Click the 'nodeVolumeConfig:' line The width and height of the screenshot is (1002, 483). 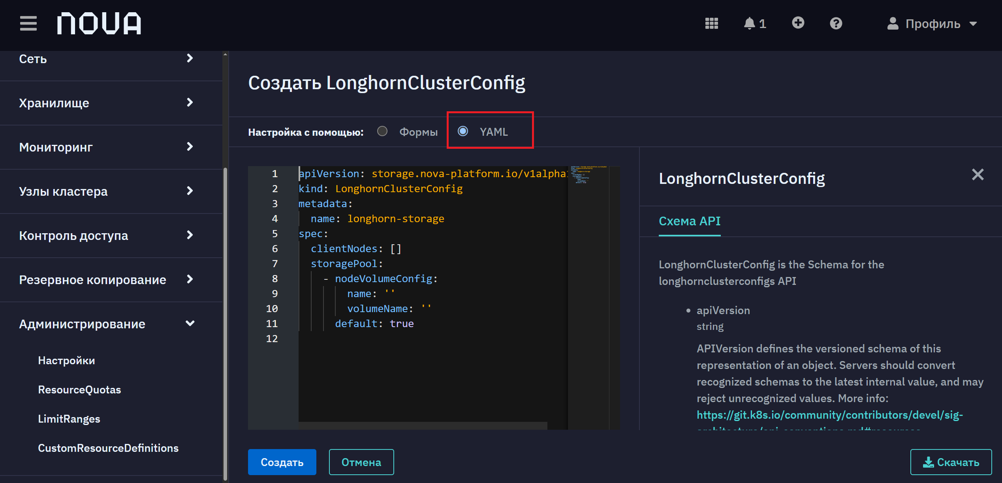(x=381, y=279)
